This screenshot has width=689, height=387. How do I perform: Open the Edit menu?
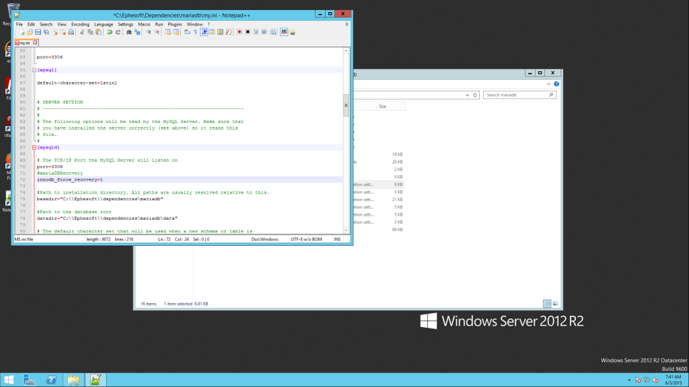point(31,24)
